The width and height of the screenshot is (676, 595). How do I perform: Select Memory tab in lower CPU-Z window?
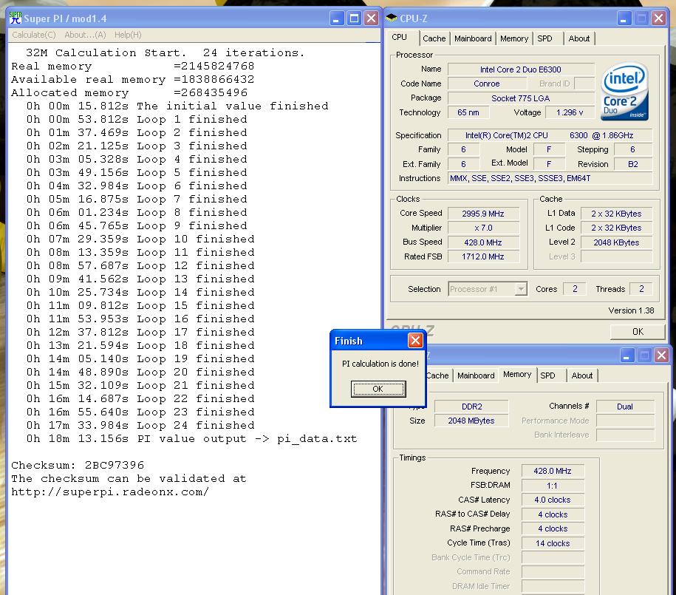(517, 375)
